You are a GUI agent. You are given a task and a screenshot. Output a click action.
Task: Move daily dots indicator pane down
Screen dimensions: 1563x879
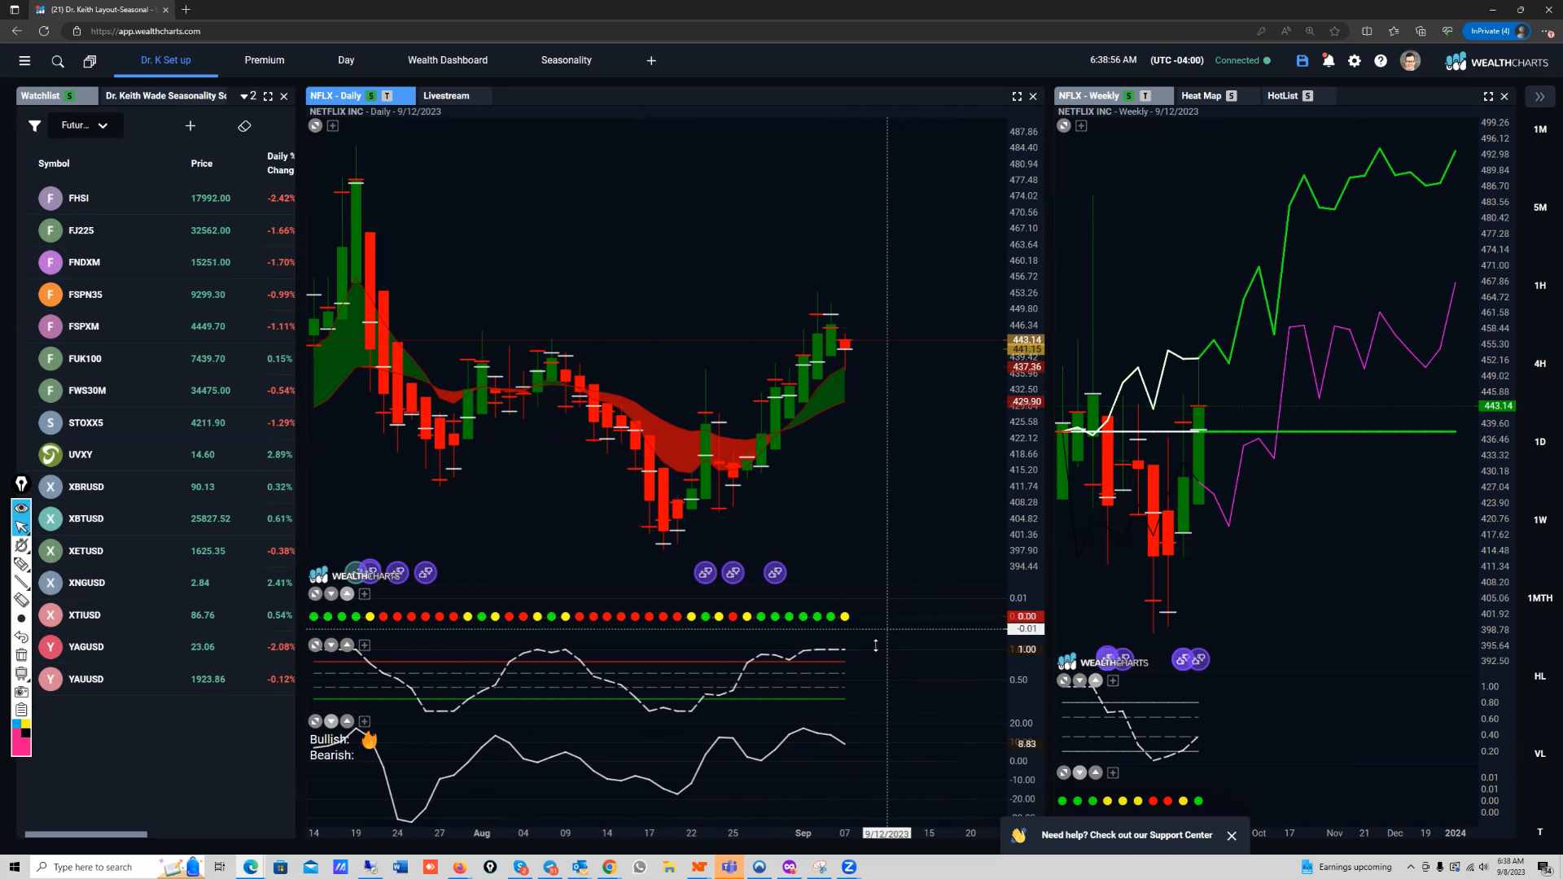331,594
